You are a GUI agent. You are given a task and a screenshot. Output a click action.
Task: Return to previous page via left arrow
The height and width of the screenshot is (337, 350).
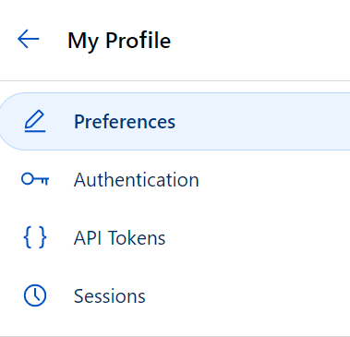tap(29, 39)
